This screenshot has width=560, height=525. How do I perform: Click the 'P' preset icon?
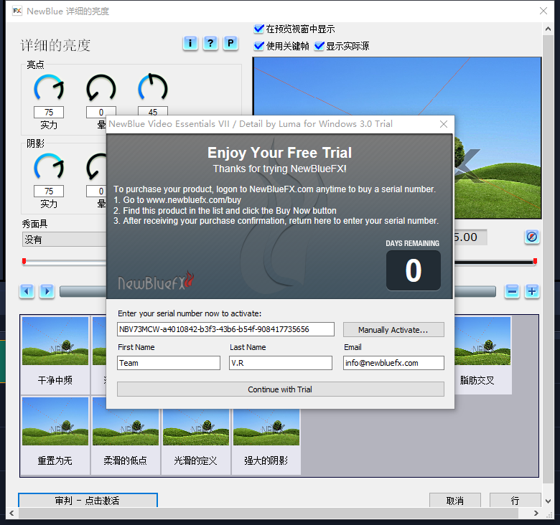tap(230, 44)
